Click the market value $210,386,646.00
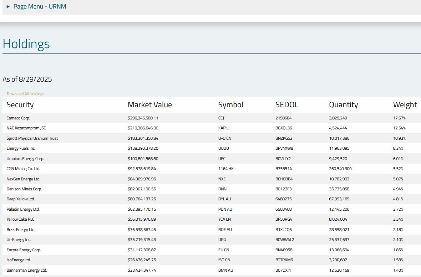Viewport: 421px width, 277px height. pos(143,128)
